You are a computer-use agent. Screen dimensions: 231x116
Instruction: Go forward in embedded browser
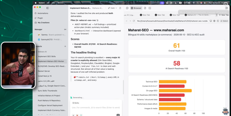pyautogui.click(x=130, y=21)
